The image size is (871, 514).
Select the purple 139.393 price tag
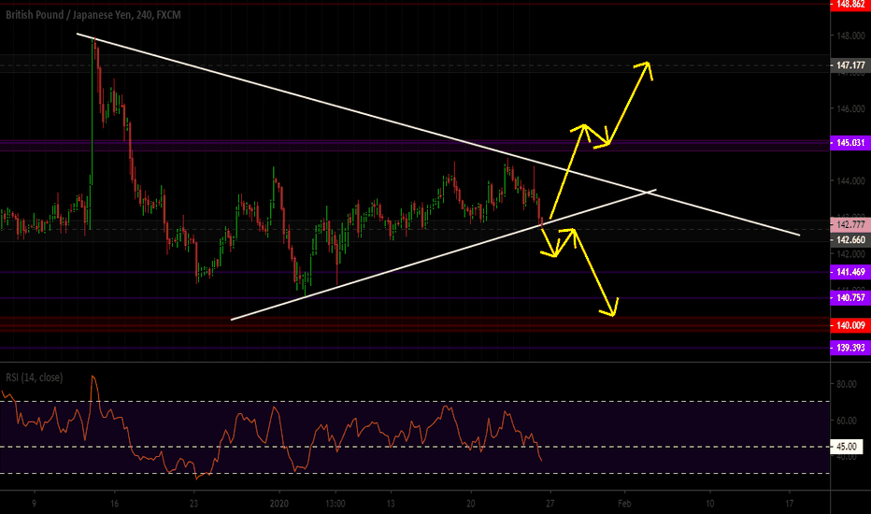[850, 348]
